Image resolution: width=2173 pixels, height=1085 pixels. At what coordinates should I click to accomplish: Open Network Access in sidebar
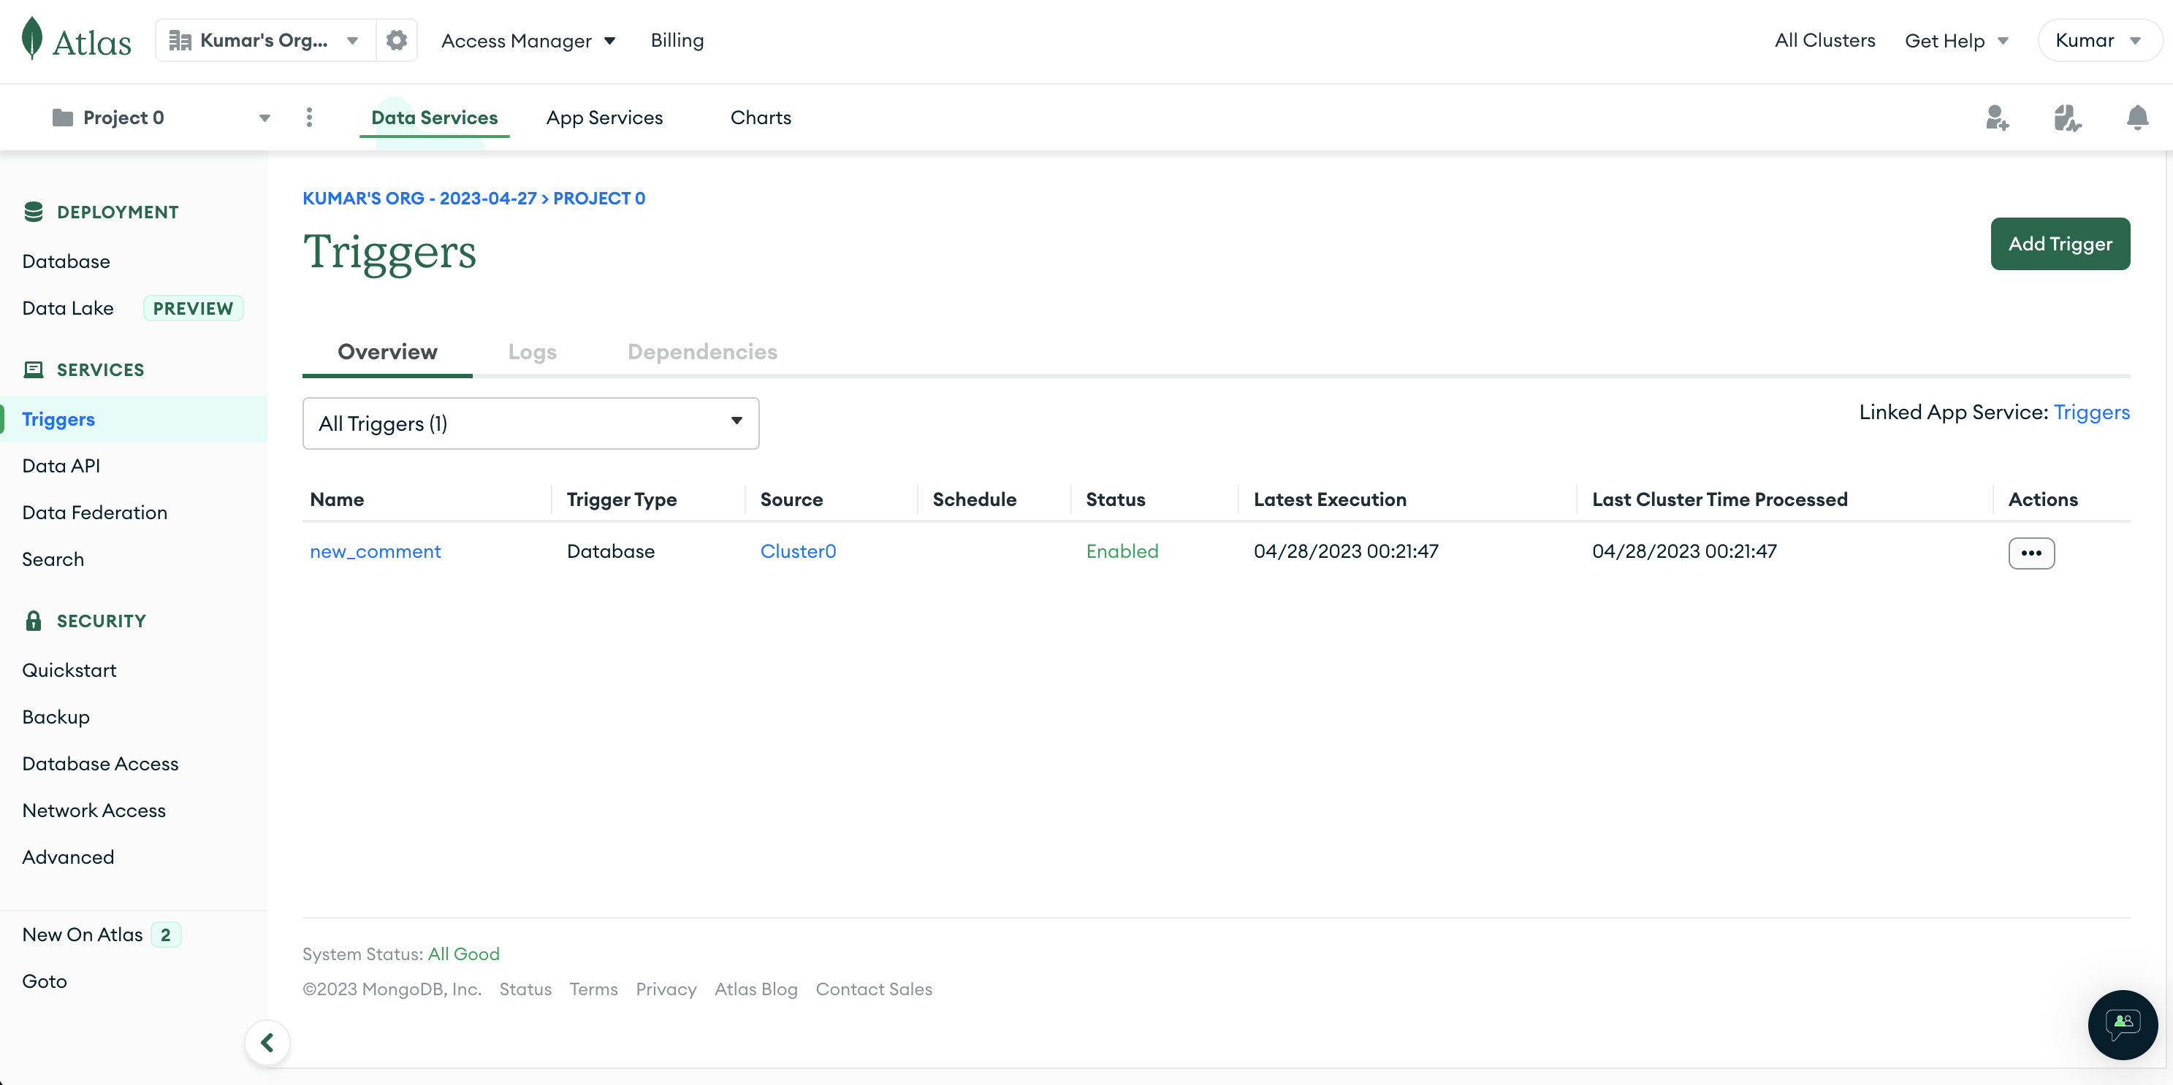point(94,810)
